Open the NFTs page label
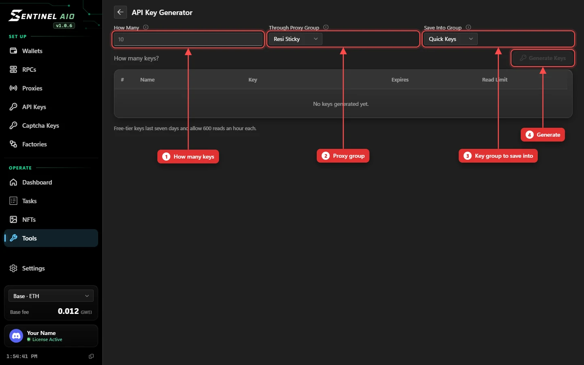The image size is (584, 365). point(29,219)
